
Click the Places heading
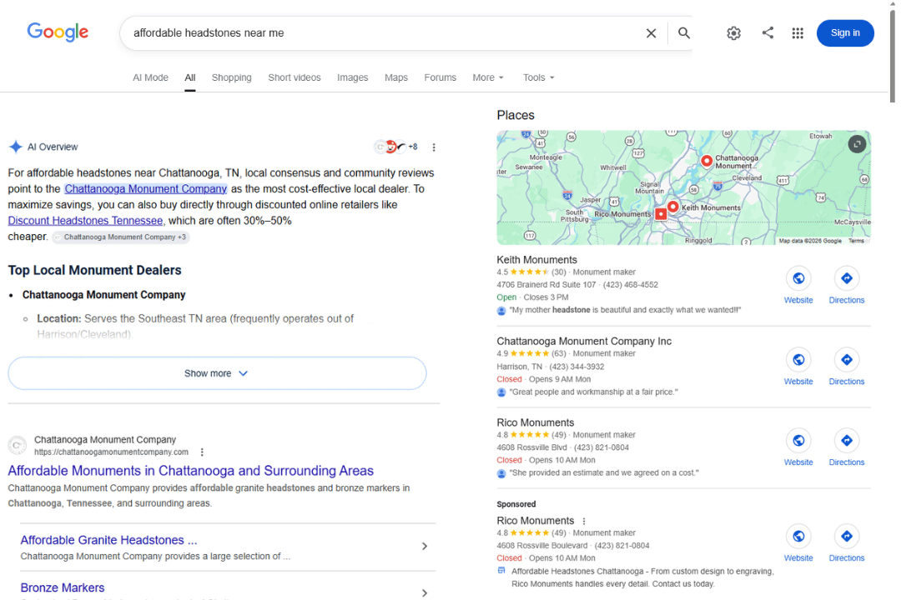tap(516, 115)
